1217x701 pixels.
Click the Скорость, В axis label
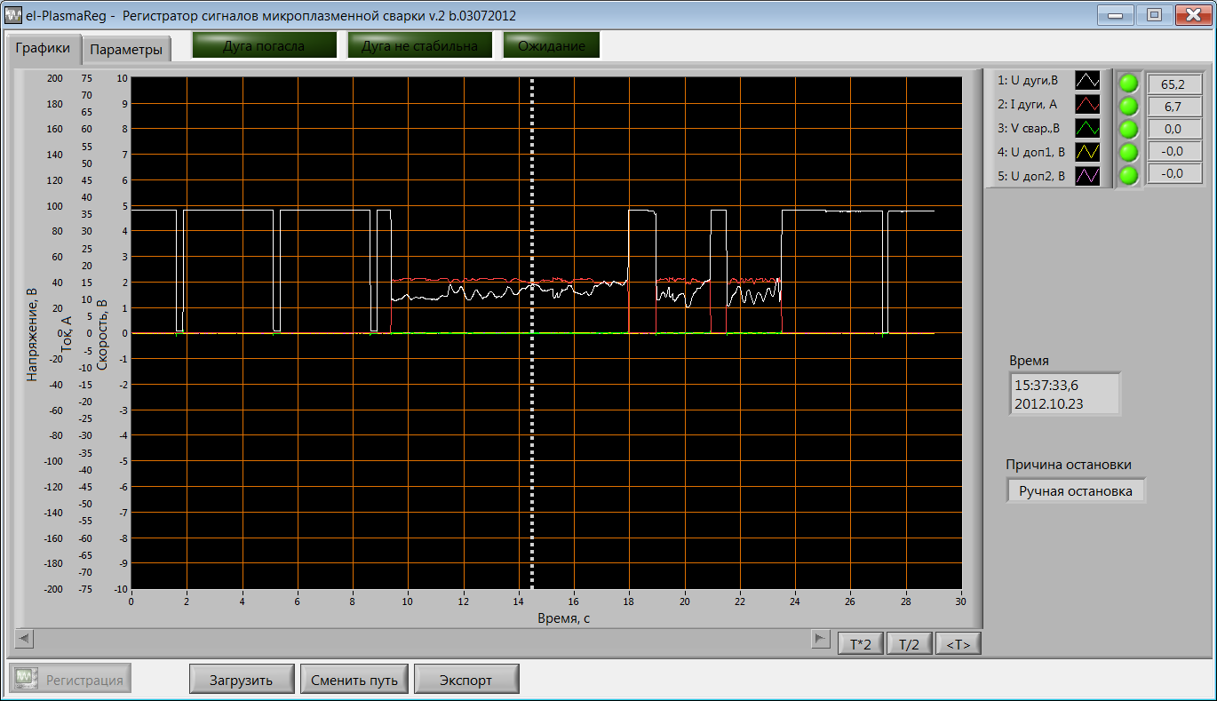point(101,333)
